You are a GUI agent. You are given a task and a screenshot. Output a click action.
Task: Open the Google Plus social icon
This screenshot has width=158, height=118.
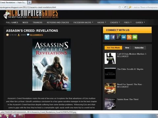click(x=118, y=37)
